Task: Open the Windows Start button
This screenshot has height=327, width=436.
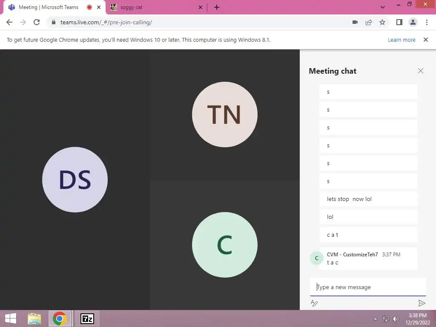Action: coord(11,318)
